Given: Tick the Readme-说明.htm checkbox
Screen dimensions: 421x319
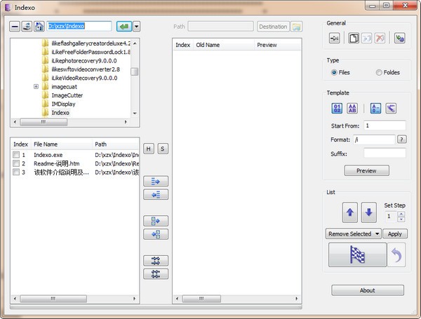Looking at the screenshot, I should pos(16,163).
